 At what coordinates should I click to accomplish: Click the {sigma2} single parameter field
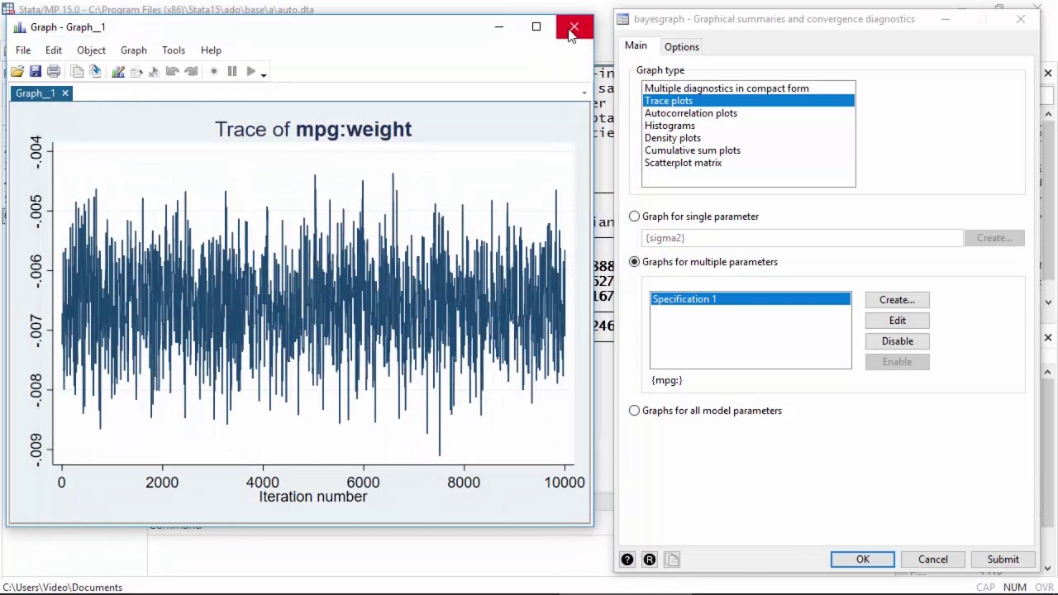click(802, 238)
